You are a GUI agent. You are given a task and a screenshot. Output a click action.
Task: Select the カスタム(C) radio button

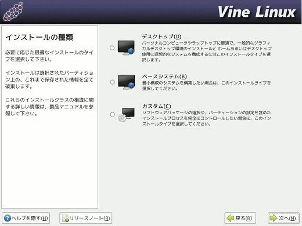[112, 114]
